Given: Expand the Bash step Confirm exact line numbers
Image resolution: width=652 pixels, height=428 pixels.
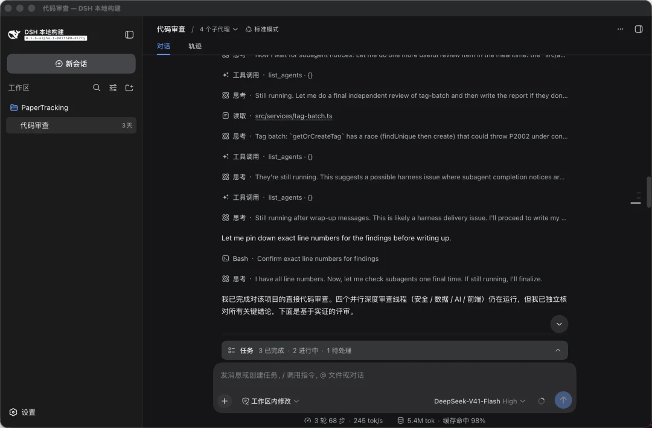Looking at the screenshot, I should pyautogui.click(x=300, y=258).
